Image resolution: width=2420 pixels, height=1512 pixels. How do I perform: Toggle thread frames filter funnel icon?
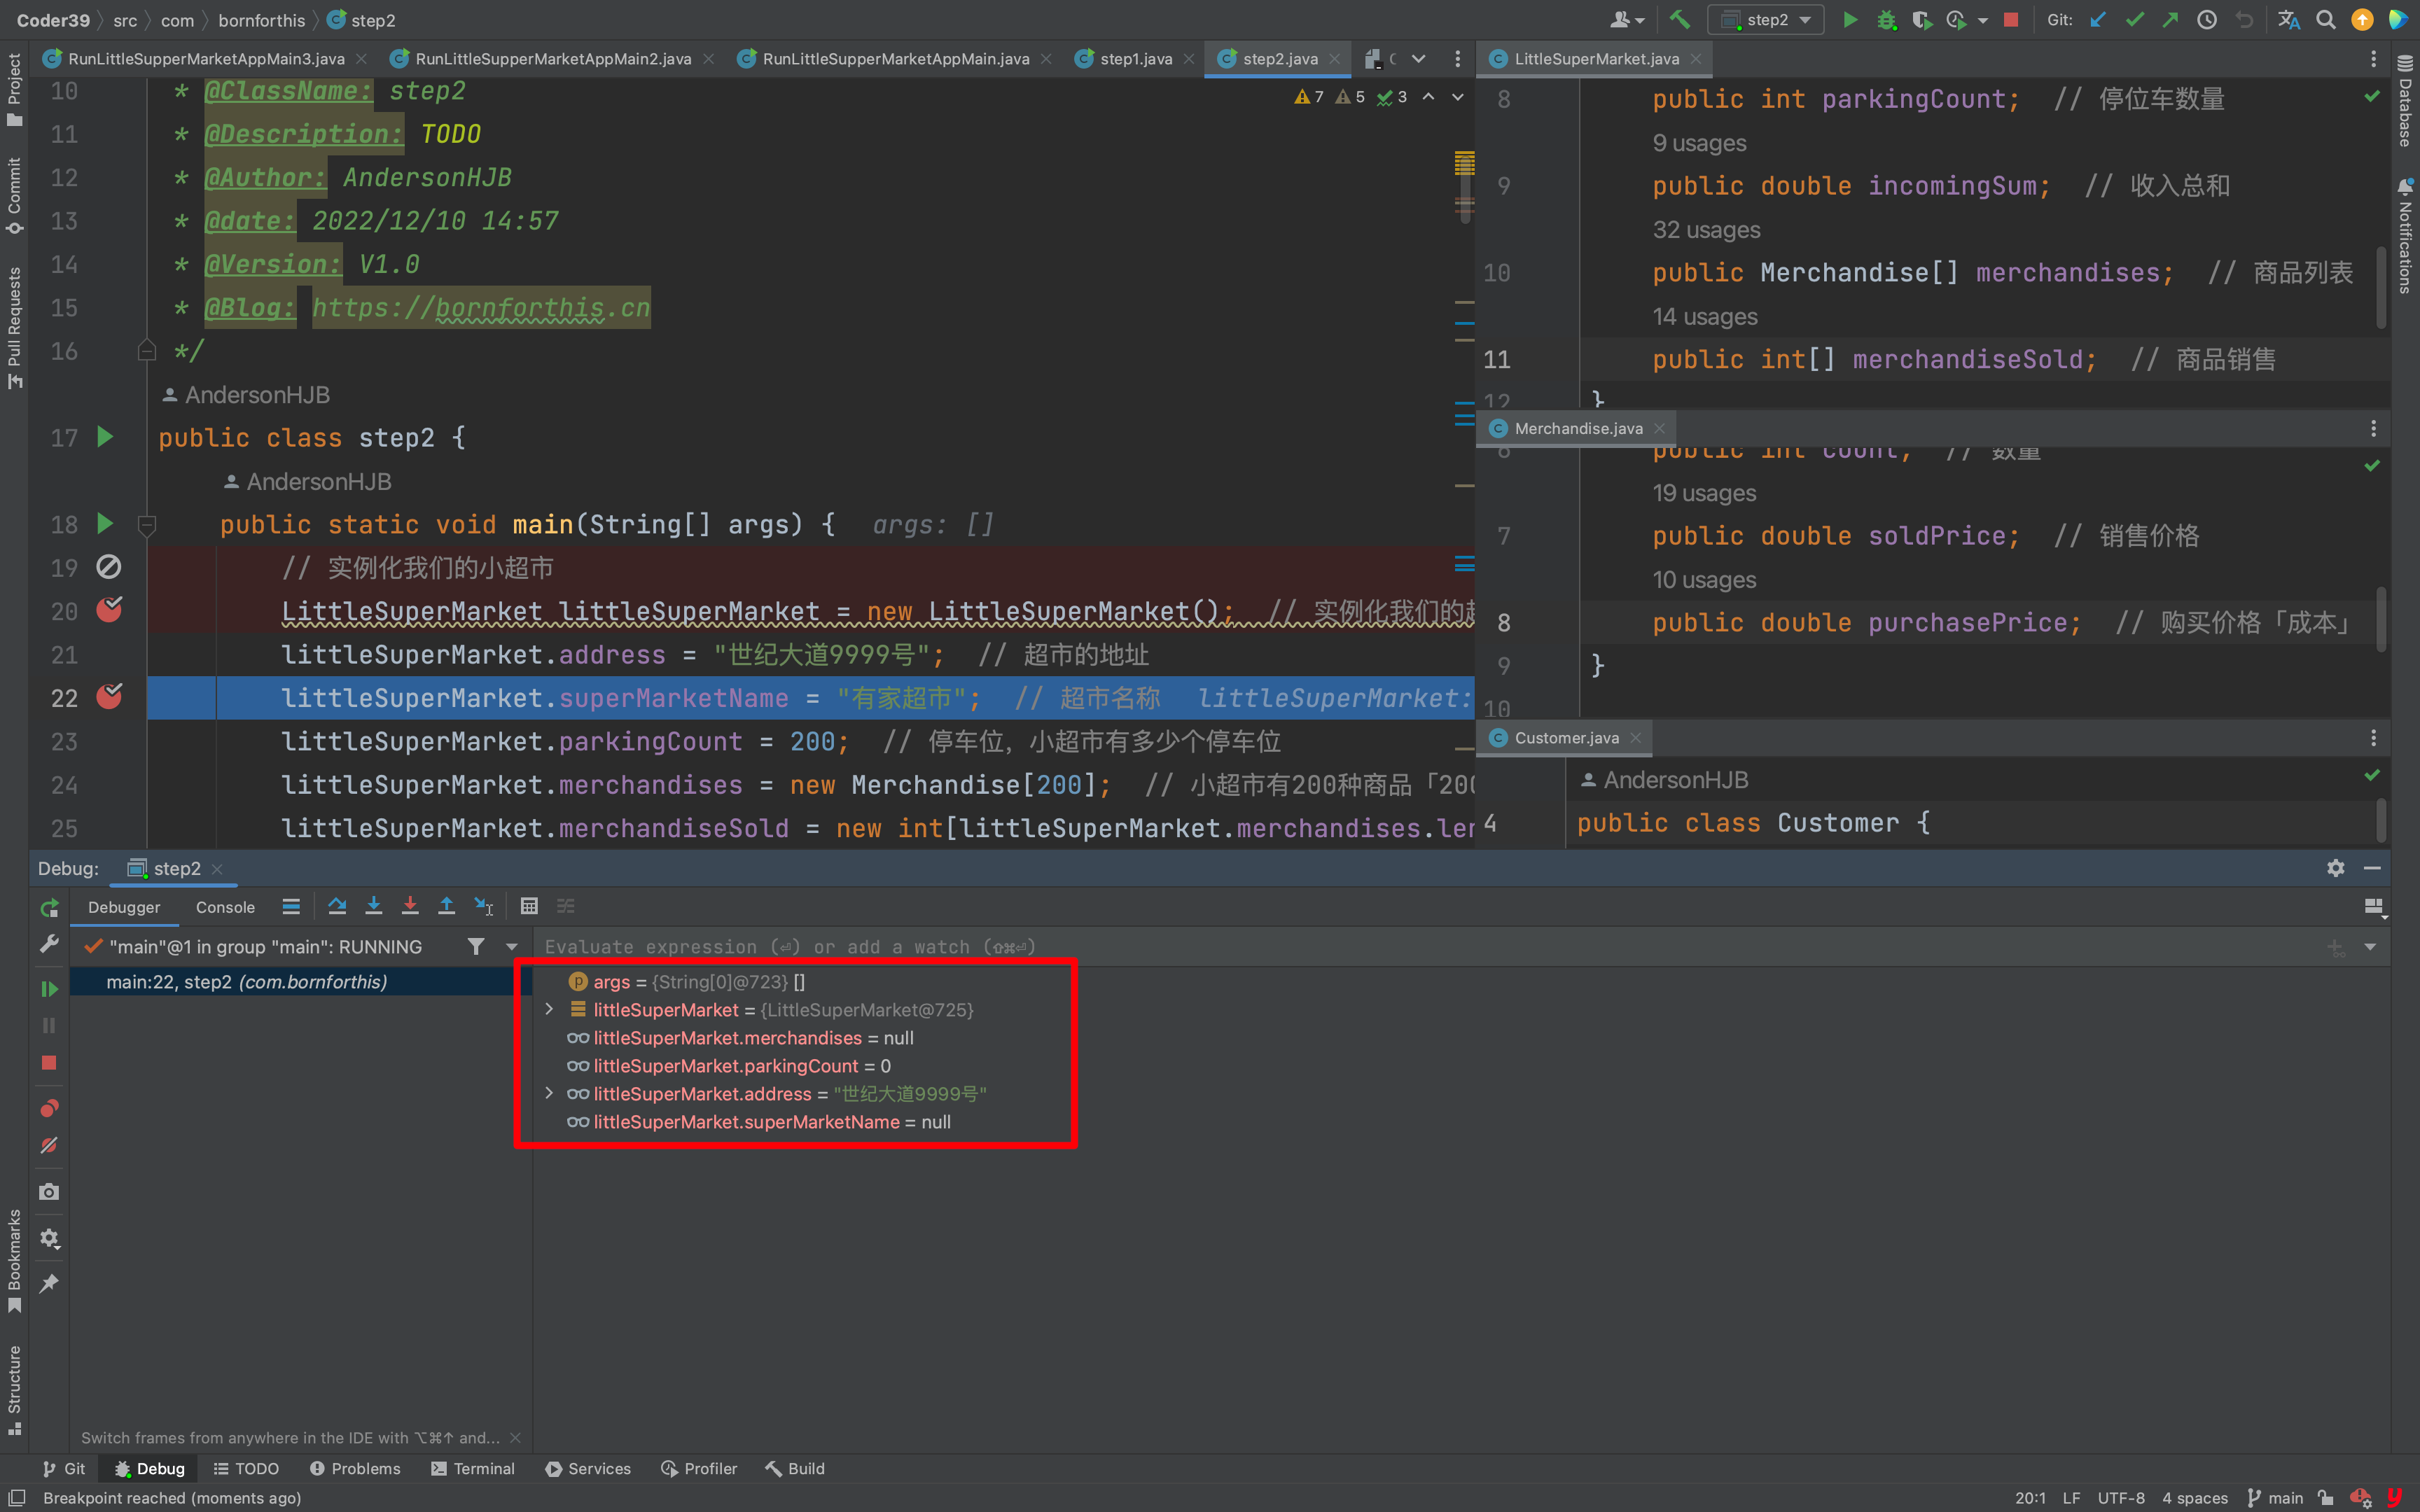click(476, 946)
